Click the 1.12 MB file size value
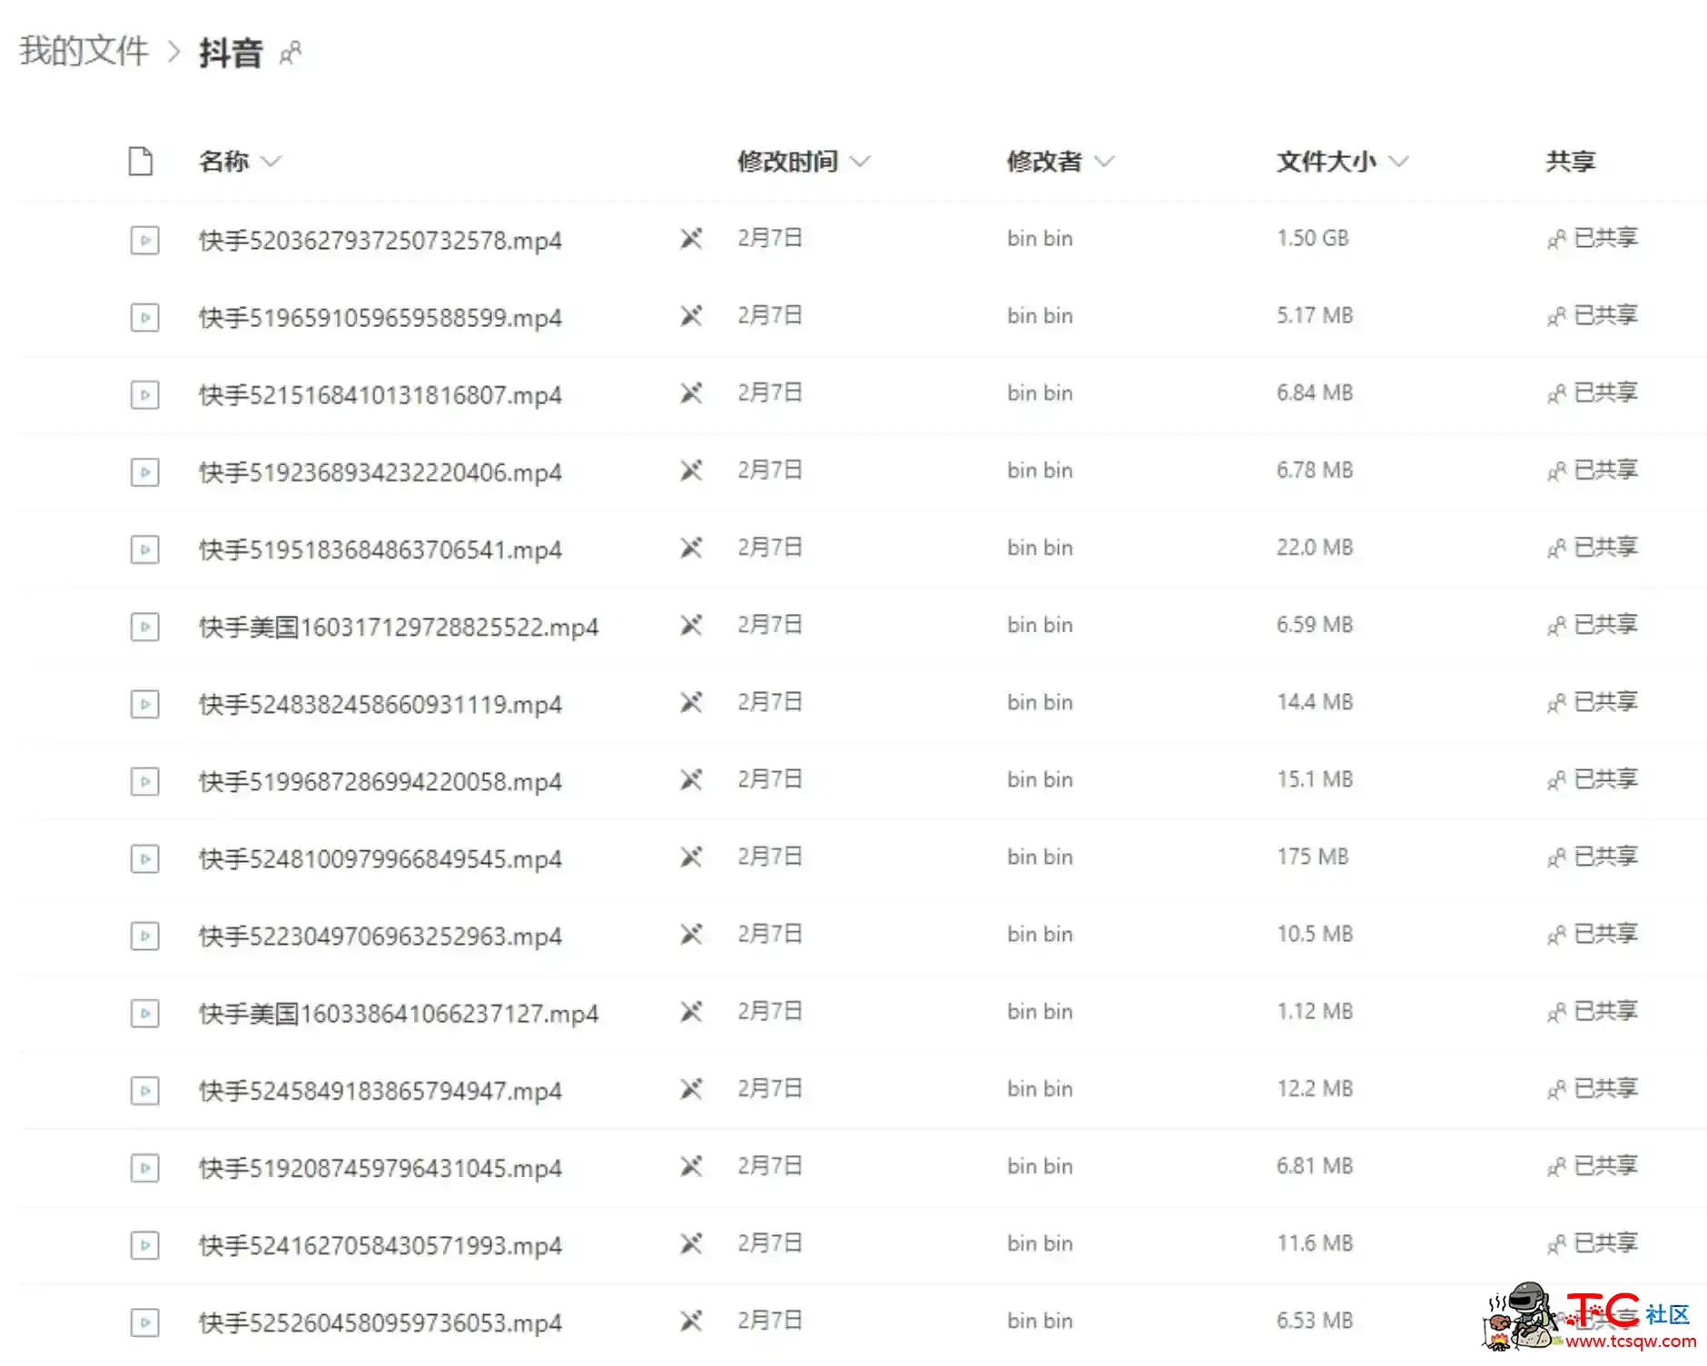Screen dimensions: 1707x1366 [x=1315, y=1010]
